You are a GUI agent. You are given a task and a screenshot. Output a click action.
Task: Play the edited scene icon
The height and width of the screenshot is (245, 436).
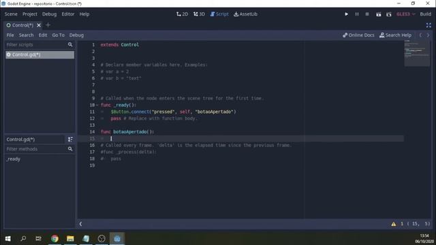point(379,14)
